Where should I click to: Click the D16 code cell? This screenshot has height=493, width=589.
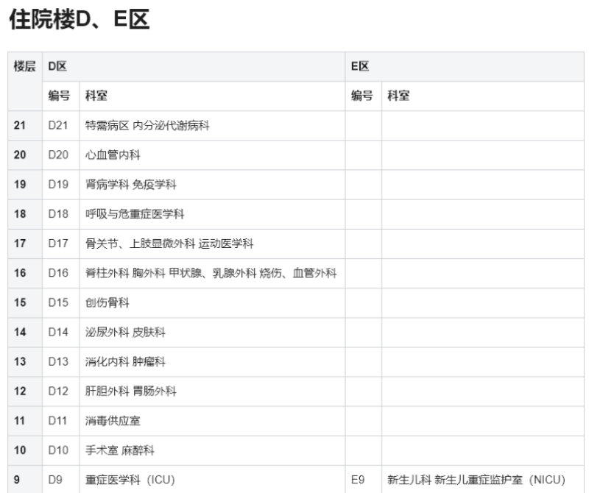click(61, 273)
